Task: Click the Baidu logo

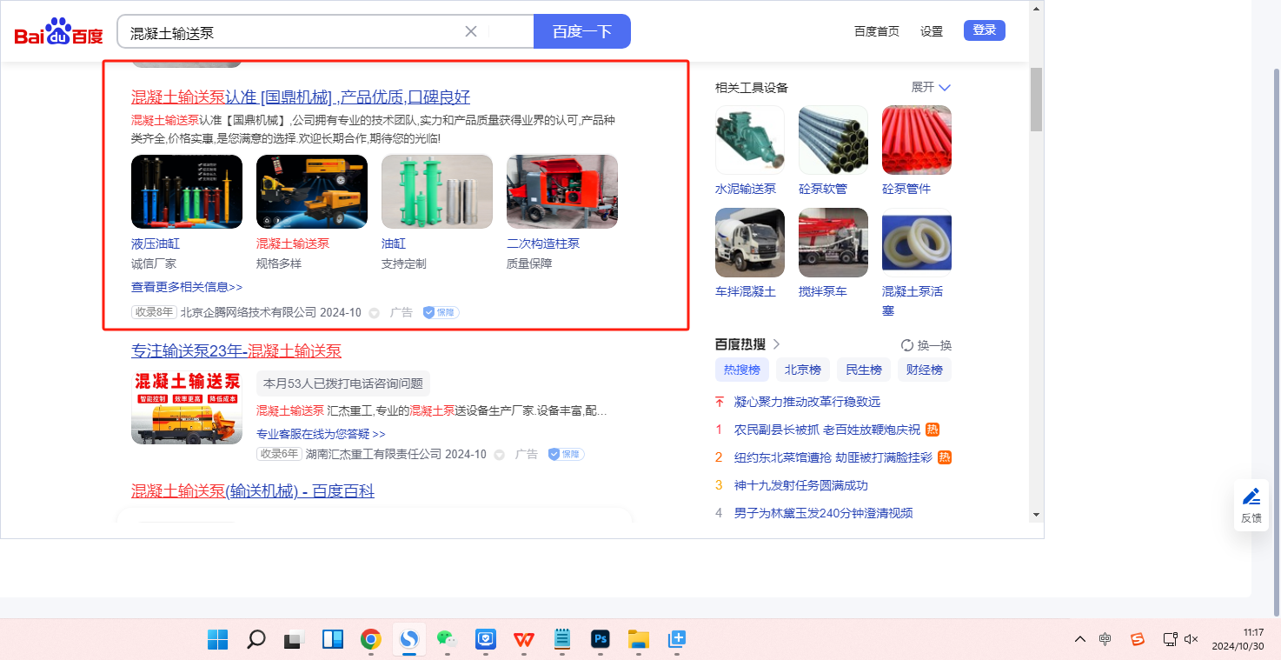Action: coord(58,31)
